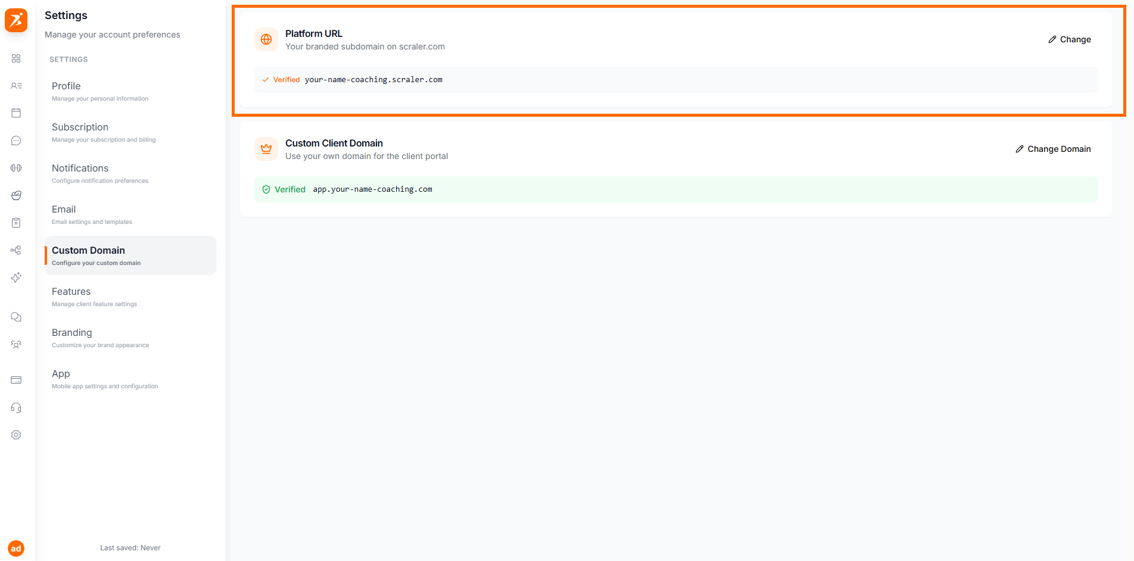This screenshot has height=561, width=1134.
Task: Select the Community group icon
Action: click(16, 344)
